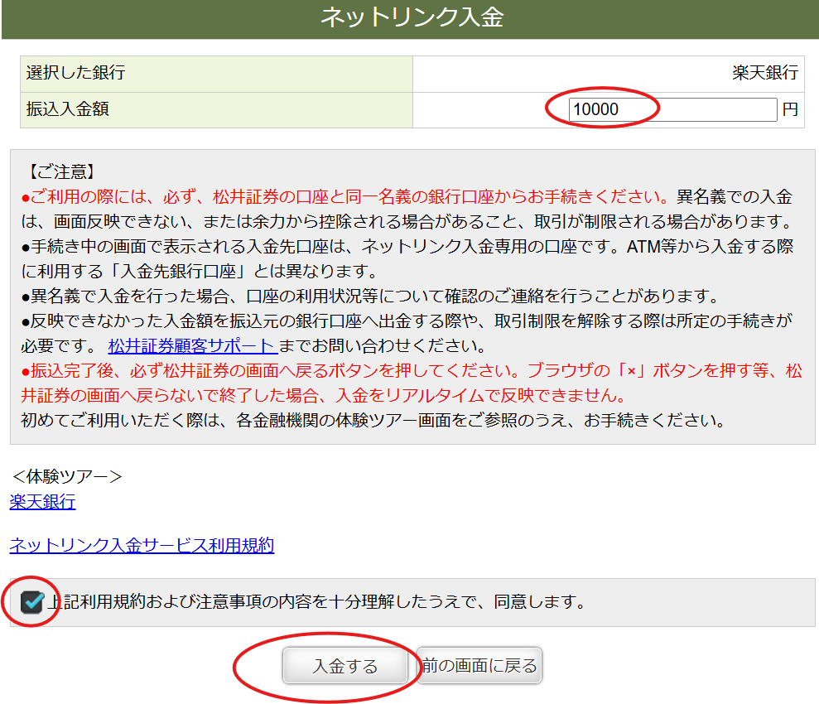The height and width of the screenshot is (704, 819).
Task: Click the 振込入金額 amount input field
Action: coord(672,109)
